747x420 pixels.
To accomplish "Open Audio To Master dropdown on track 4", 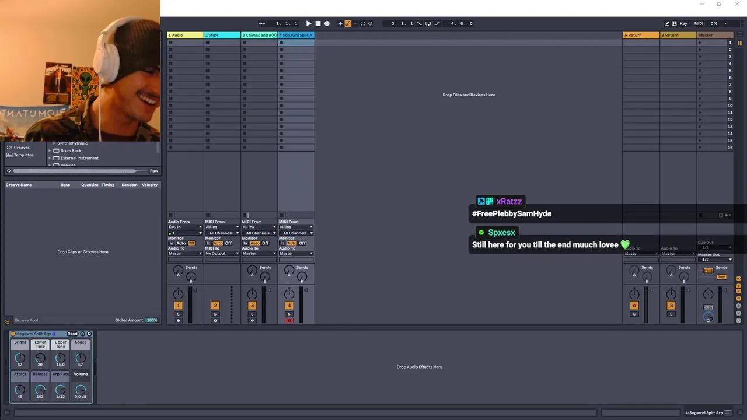I will pos(296,253).
